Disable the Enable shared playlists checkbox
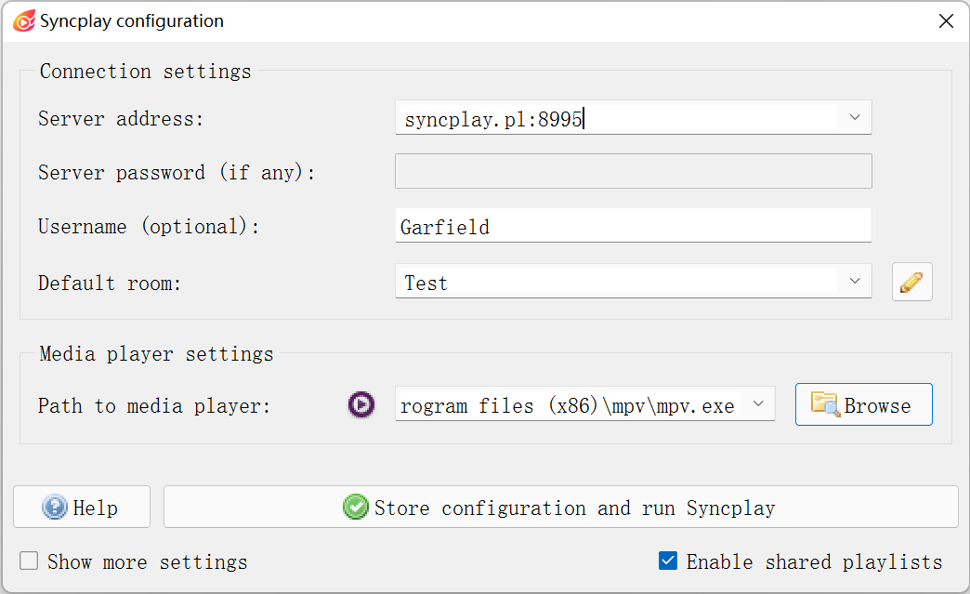Viewport: 970px width, 594px height. (x=668, y=561)
